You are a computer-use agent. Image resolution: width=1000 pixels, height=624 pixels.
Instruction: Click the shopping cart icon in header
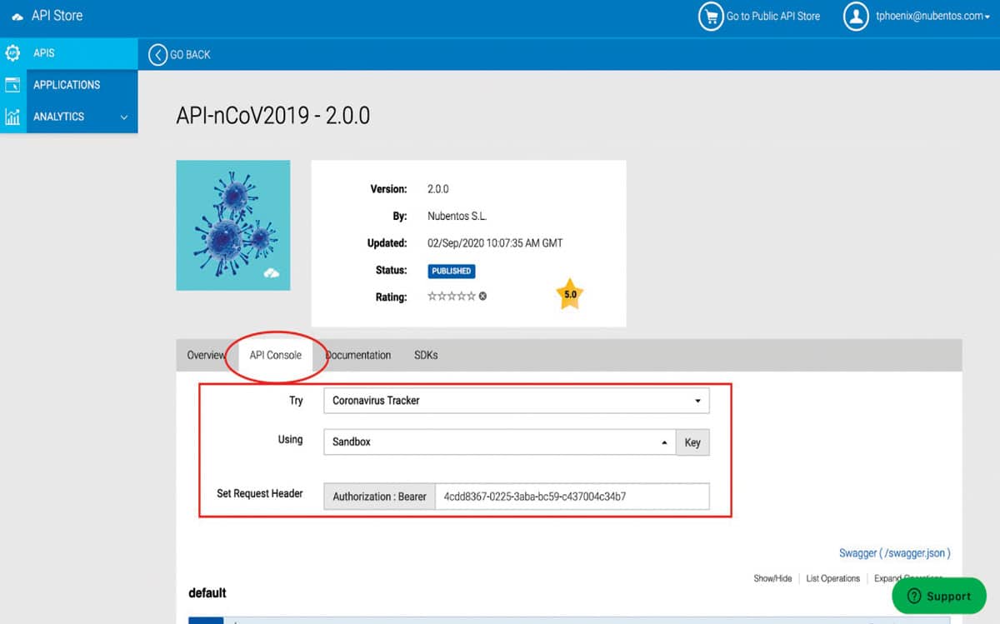[x=710, y=17]
